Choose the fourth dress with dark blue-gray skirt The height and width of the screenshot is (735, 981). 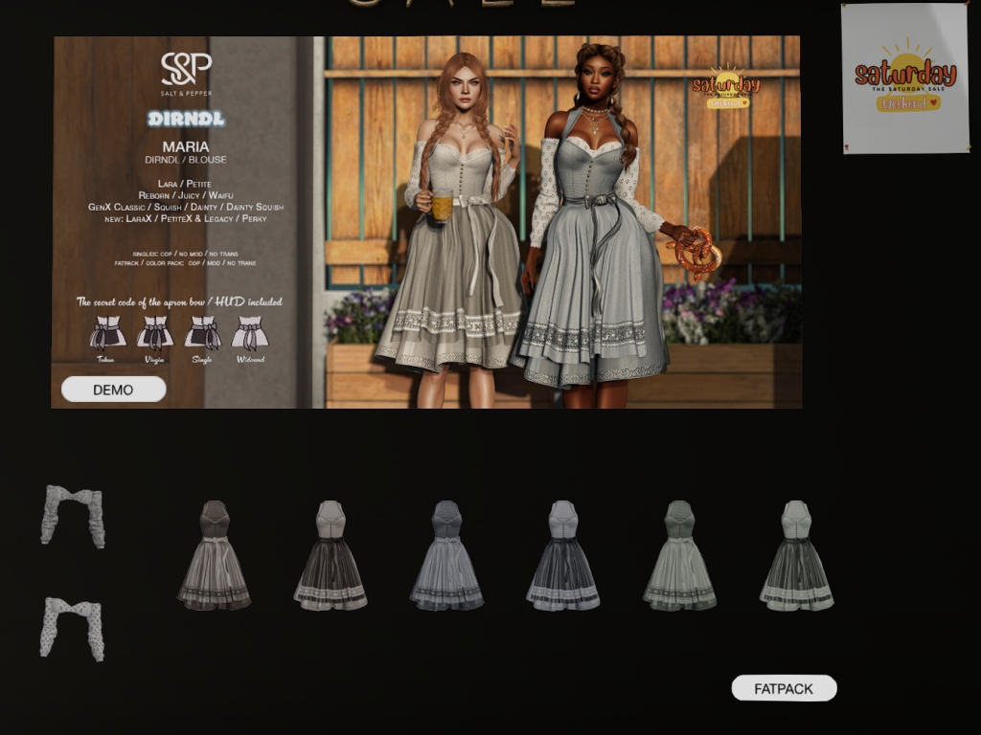point(563,555)
